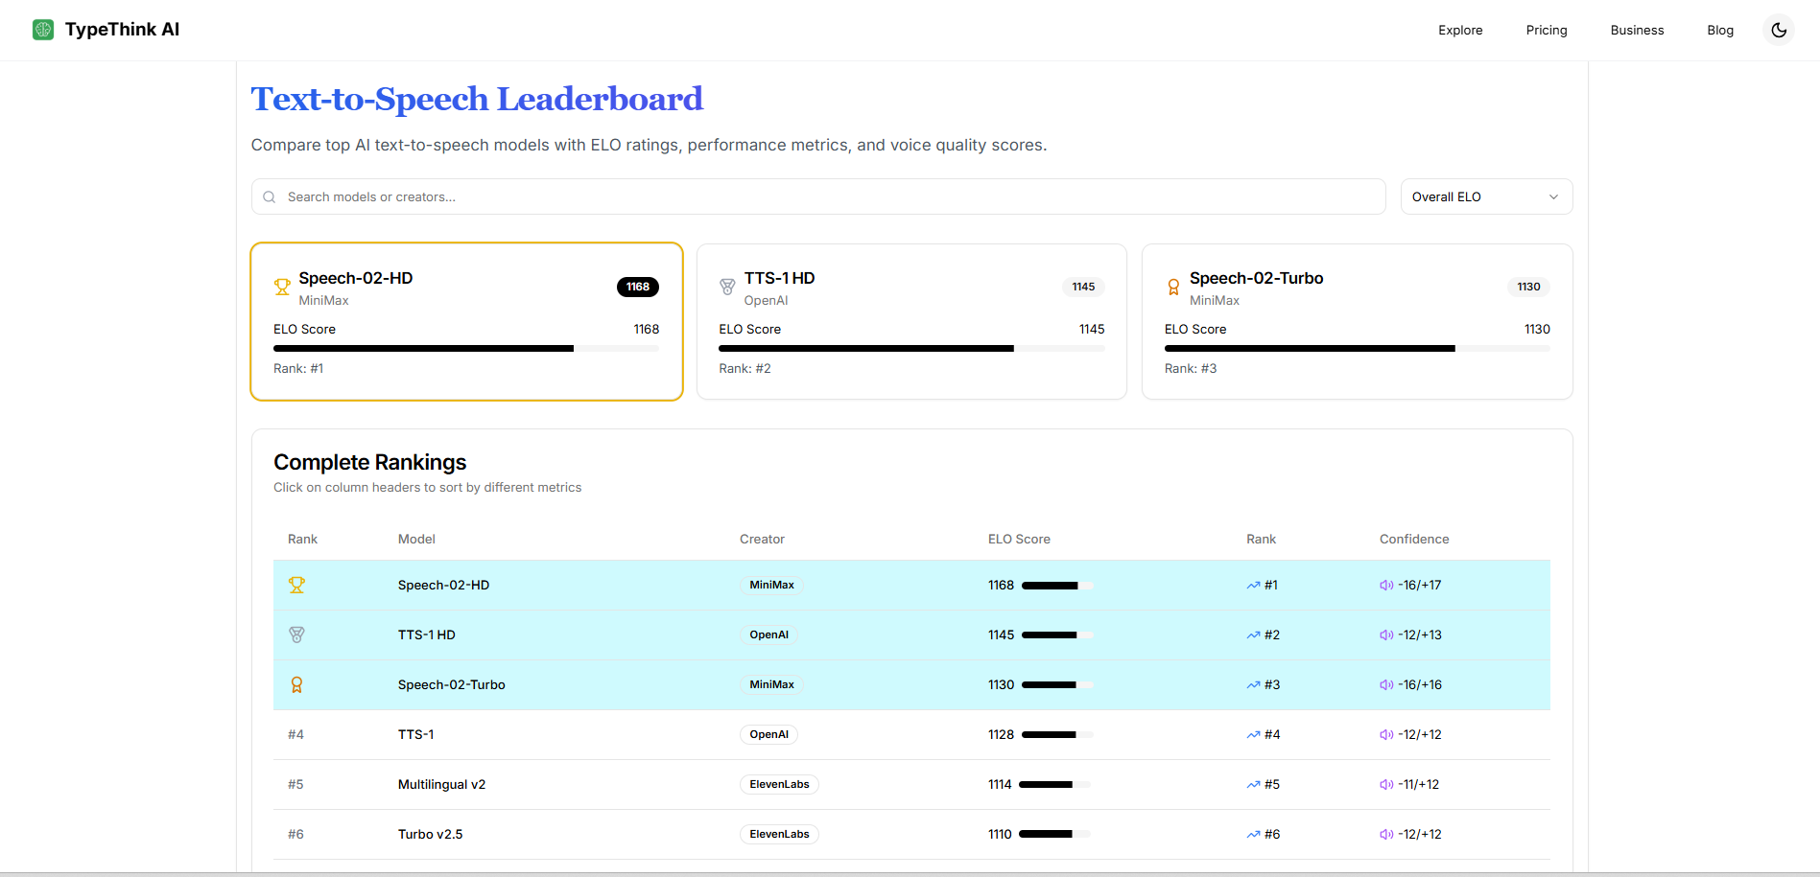Click the speaker icon beside Turbo v2.5 confidence value

tap(1385, 834)
